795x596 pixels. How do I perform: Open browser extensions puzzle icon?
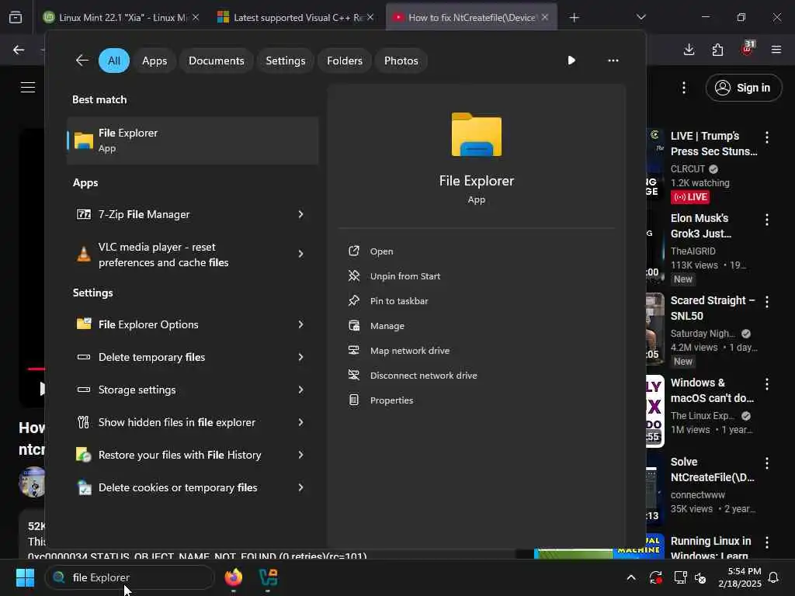[x=717, y=50]
